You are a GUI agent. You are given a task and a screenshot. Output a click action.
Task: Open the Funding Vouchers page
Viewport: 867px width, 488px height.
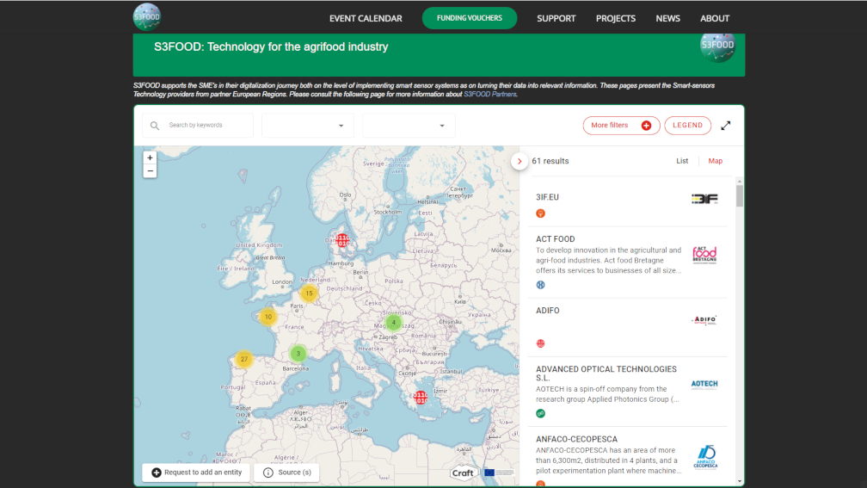point(470,18)
